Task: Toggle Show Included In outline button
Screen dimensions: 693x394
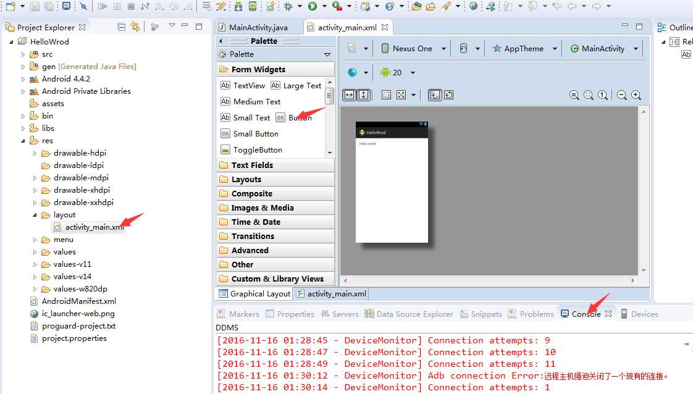Action: click(x=434, y=95)
